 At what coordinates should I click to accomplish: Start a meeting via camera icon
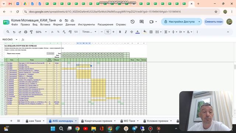point(152,22)
